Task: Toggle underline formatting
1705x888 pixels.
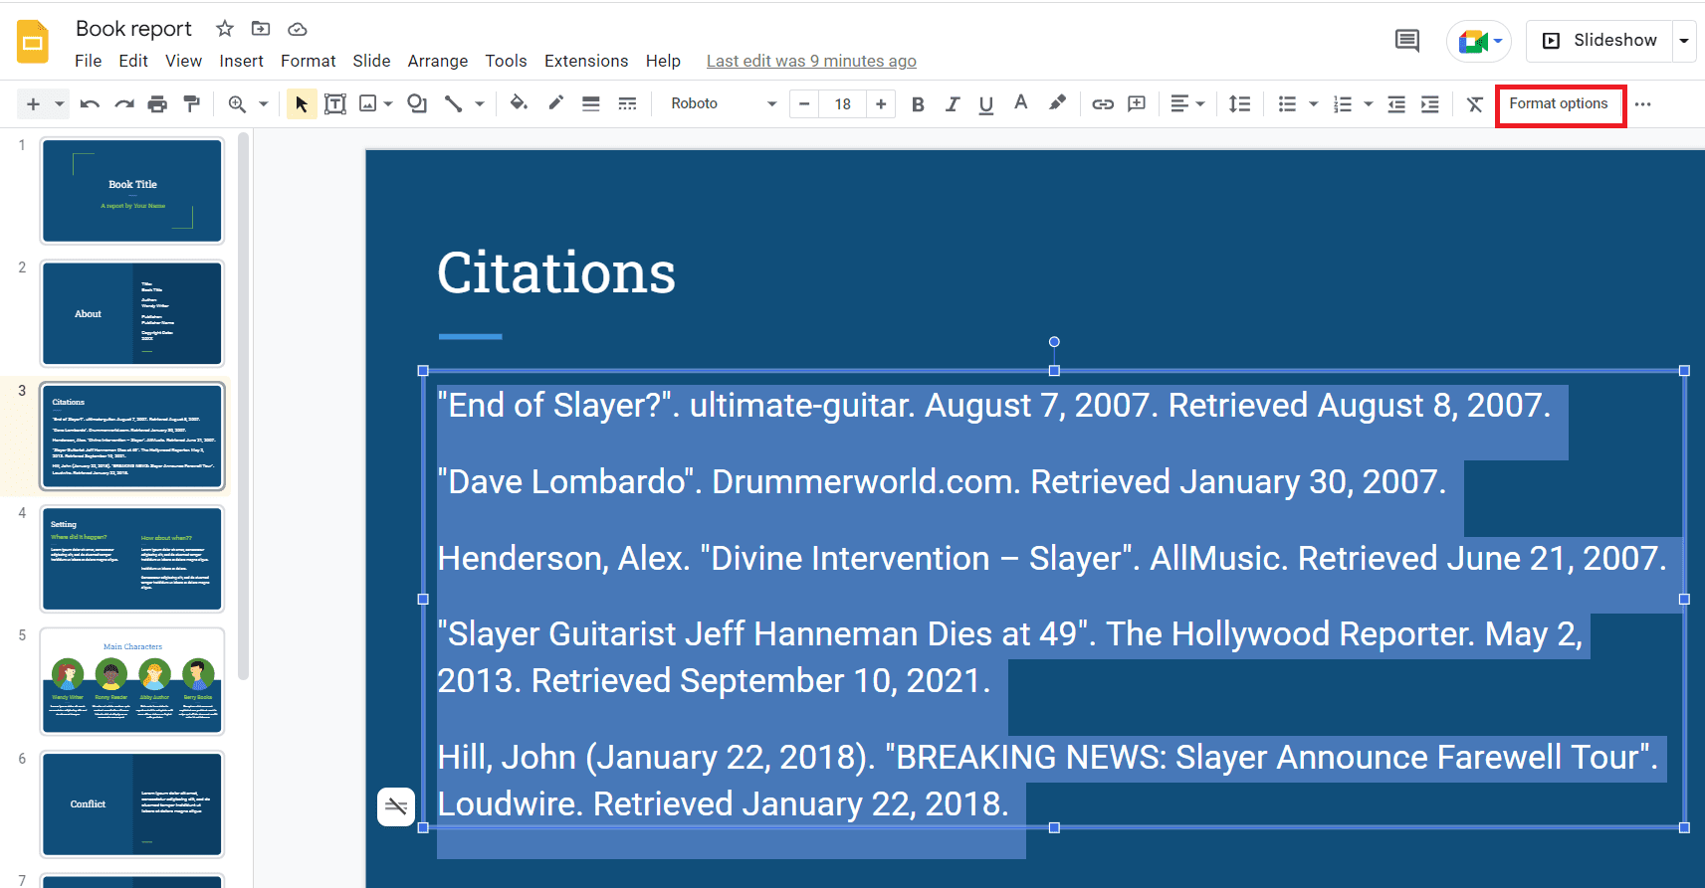Action: point(986,103)
